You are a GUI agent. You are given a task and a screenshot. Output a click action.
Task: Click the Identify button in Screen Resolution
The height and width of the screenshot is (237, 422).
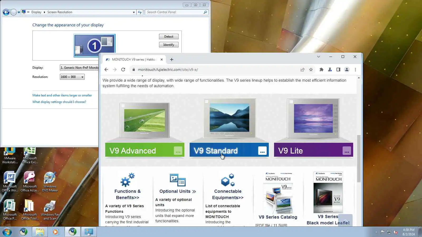tap(169, 45)
